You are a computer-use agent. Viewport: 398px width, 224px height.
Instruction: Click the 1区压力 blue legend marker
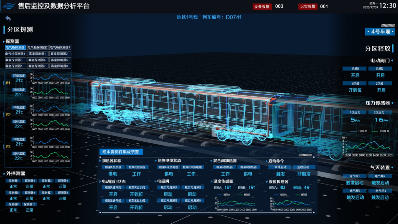tap(353, 131)
